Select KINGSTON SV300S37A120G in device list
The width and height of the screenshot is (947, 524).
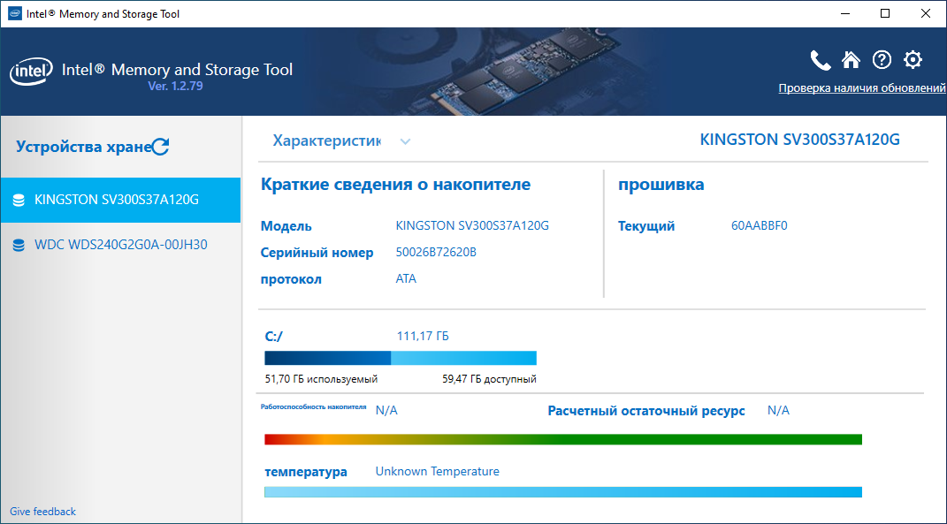pyautogui.click(x=120, y=200)
